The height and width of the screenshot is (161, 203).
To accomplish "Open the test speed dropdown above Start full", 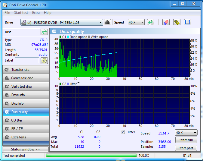I will tap(186, 133).
